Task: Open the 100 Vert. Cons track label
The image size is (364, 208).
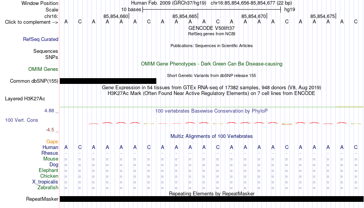Action: tap(21, 120)
